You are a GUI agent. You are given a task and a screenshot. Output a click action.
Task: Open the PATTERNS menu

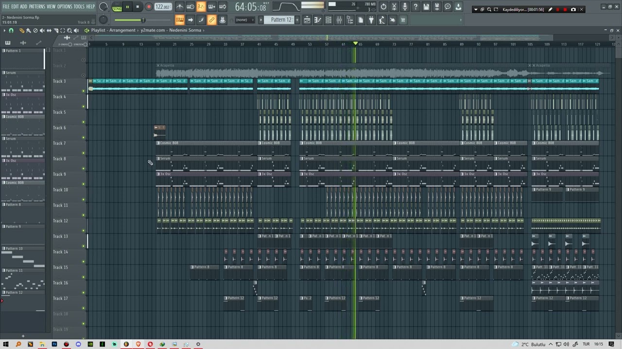[36, 6]
